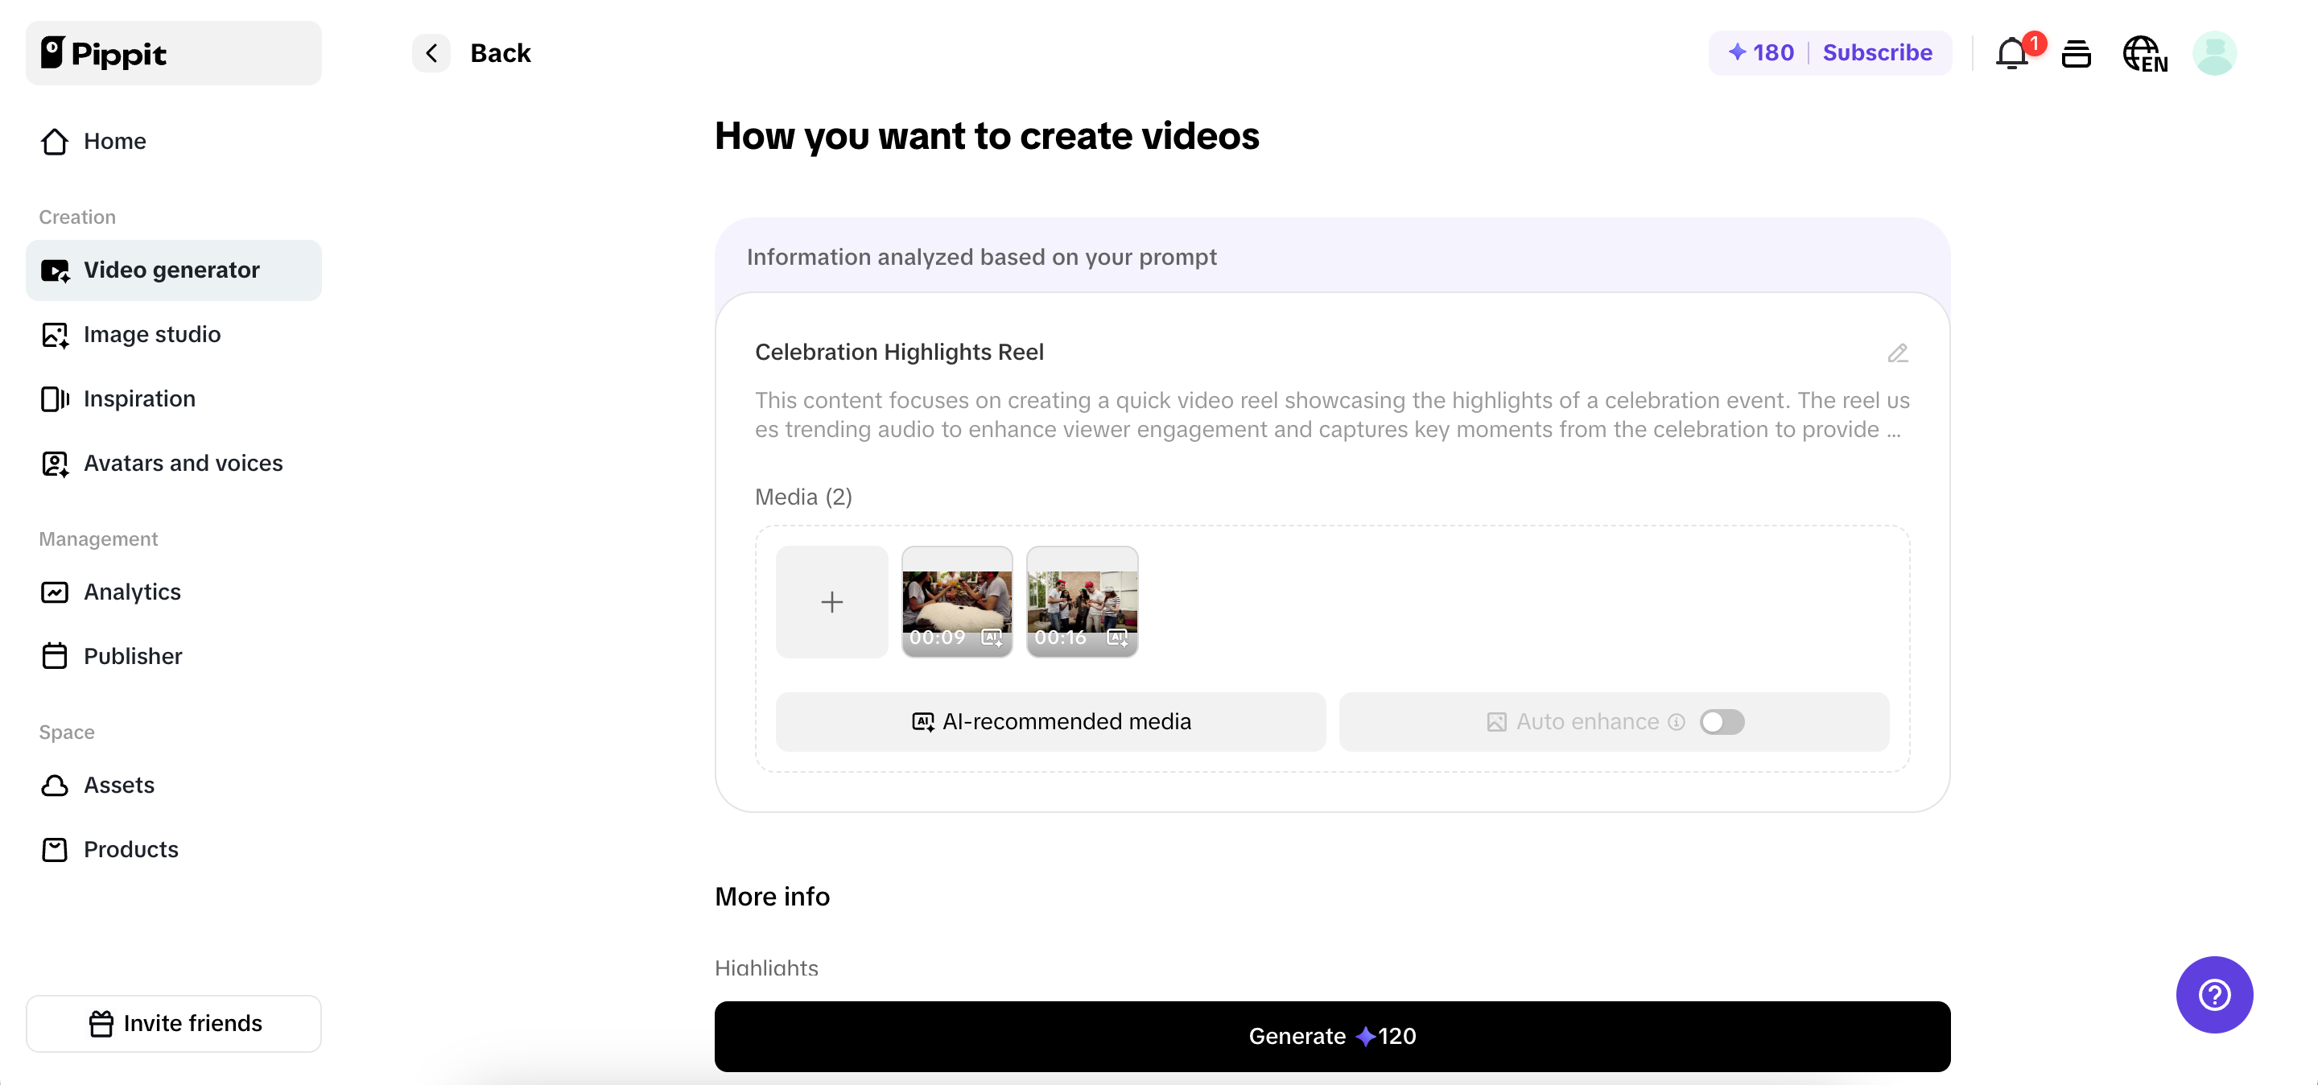
Task: Open the notification bell in the top bar
Action: (2011, 53)
